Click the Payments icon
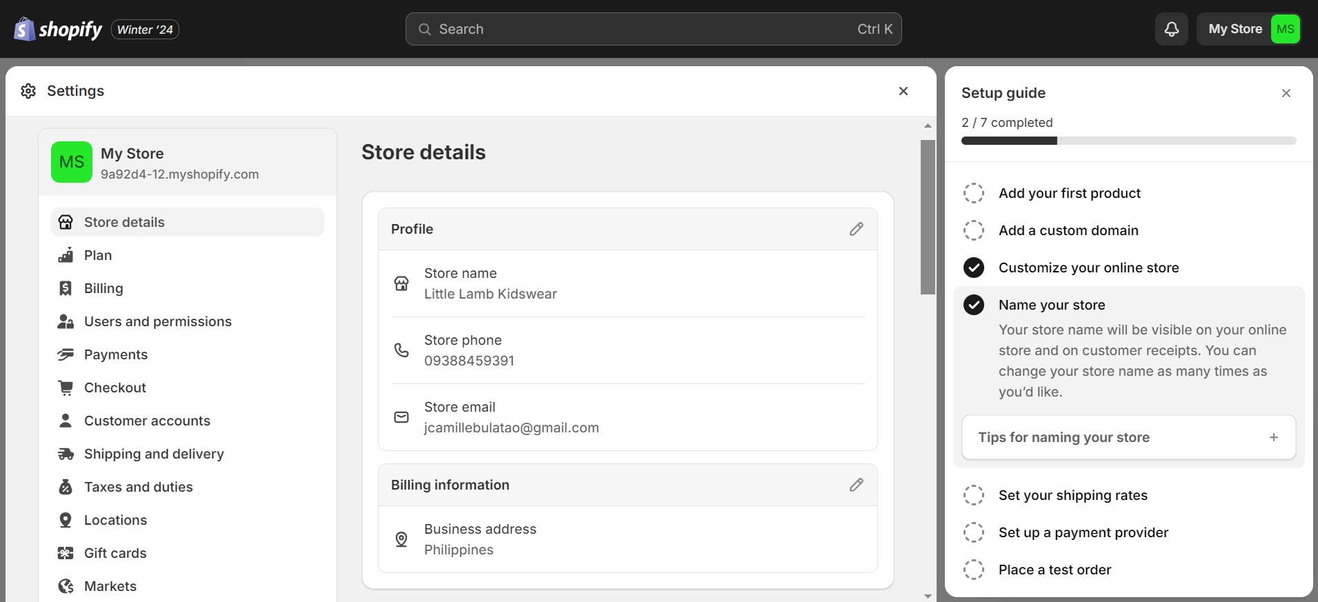This screenshot has width=1318, height=602. coord(66,354)
